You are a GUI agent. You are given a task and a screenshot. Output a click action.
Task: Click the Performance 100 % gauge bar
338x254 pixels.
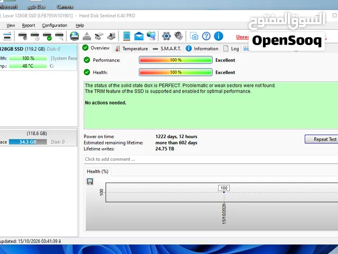click(x=176, y=60)
